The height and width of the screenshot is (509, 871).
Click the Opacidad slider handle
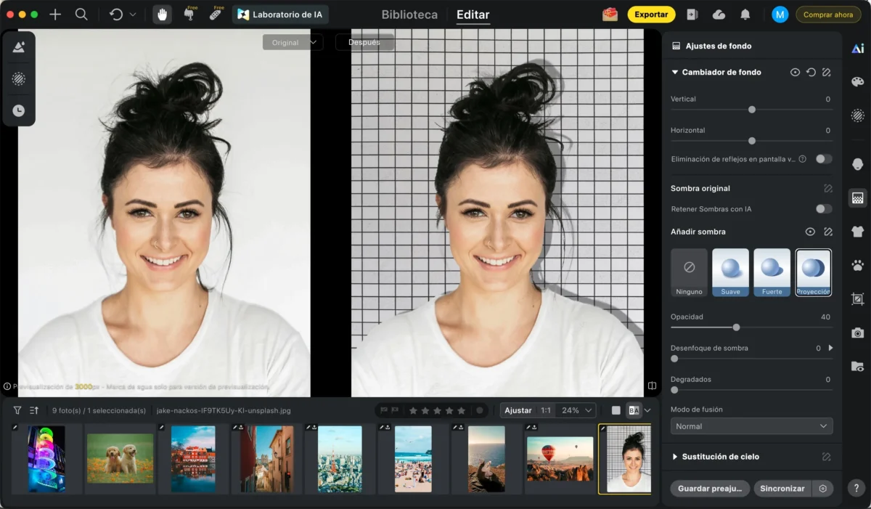point(737,327)
